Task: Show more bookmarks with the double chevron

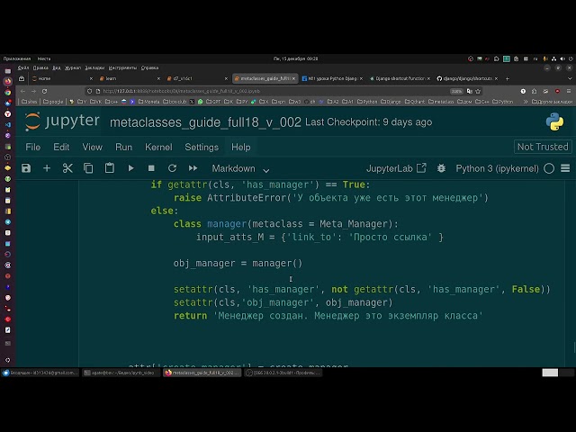Action: 526,102
